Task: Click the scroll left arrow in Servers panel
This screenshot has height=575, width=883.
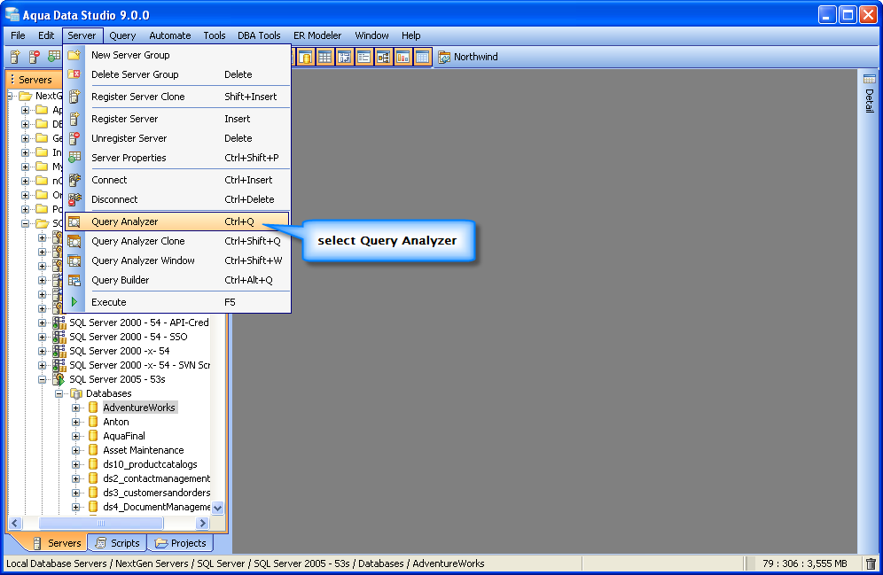Action: coord(15,524)
